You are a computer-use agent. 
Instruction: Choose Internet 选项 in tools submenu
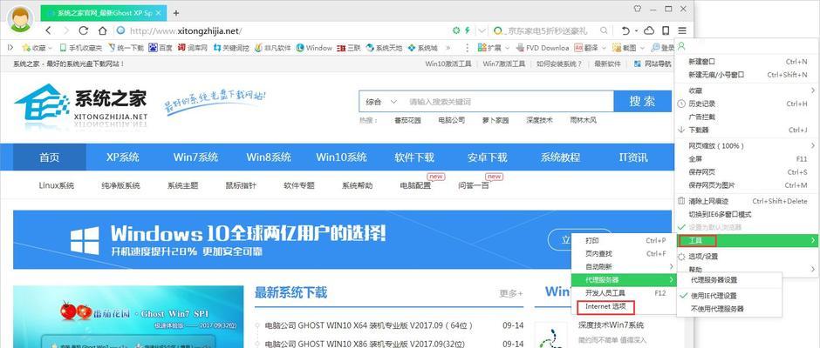click(605, 307)
